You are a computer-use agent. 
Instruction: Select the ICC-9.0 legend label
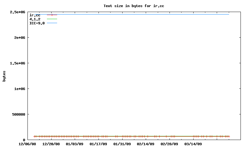[x=37, y=23]
